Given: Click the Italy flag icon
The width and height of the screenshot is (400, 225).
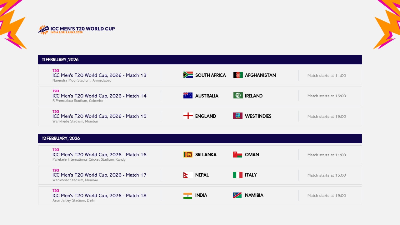Looking at the screenshot, I should 238,175.
